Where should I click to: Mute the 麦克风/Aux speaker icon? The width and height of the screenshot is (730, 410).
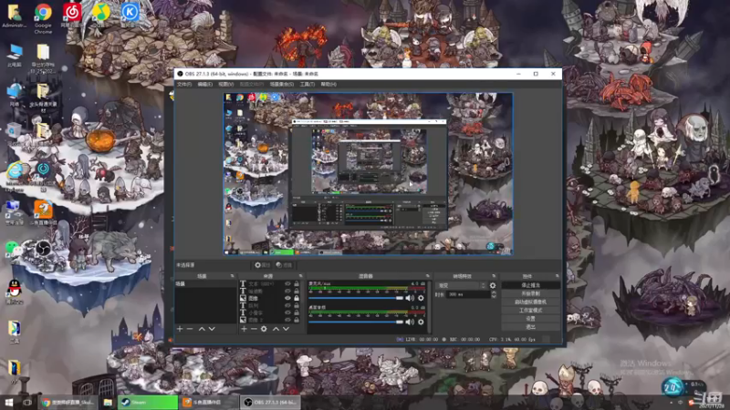410,298
